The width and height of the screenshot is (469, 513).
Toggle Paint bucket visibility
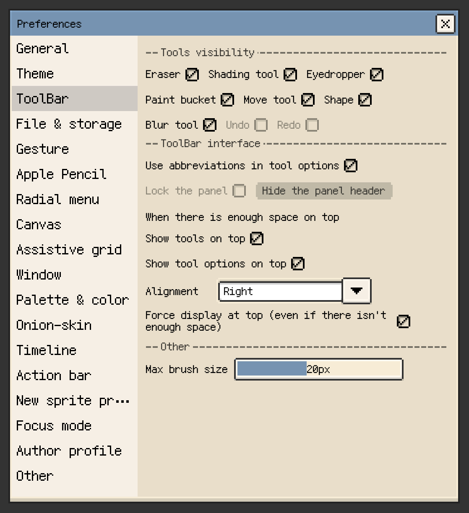pos(227,100)
